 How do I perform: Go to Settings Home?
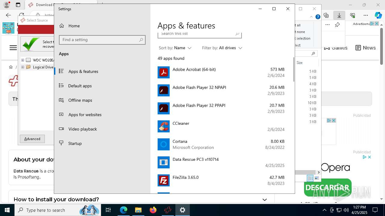(102, 26)
